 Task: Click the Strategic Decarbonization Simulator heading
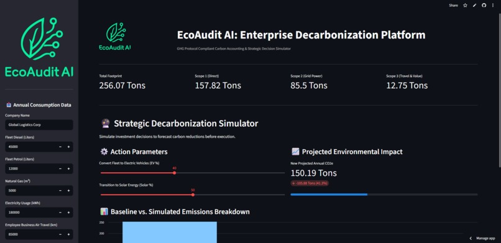186,123
